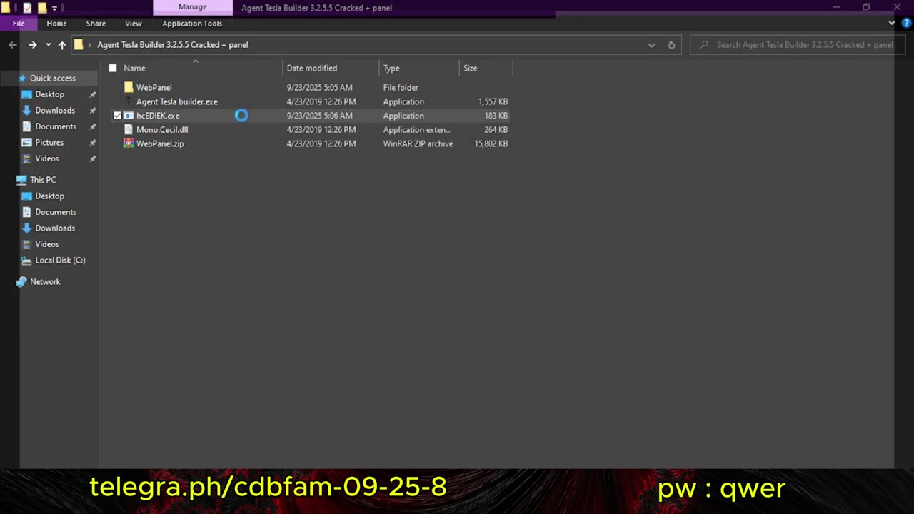The height and width of the screenshot is (514, 914).
Task: Expand the ribbon using the chevron
Action: coord(891,23)
